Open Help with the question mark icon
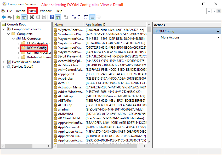 52,17
